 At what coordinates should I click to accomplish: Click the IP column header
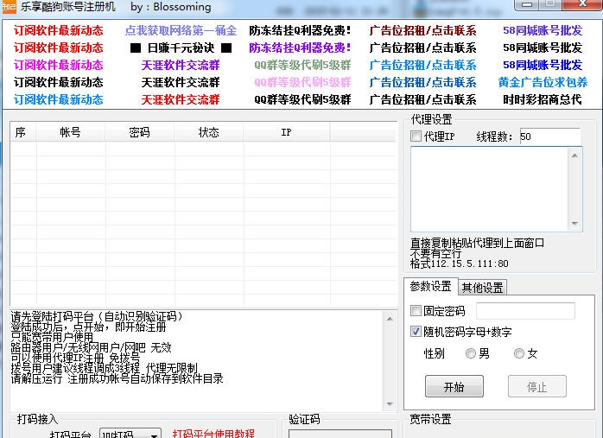[287, 132]
